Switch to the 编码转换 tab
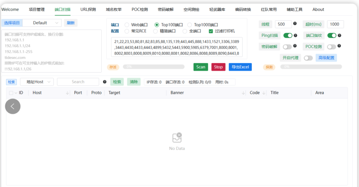This screenshot has width=359, height=187. pyautogui.click(x=243, y=9)
